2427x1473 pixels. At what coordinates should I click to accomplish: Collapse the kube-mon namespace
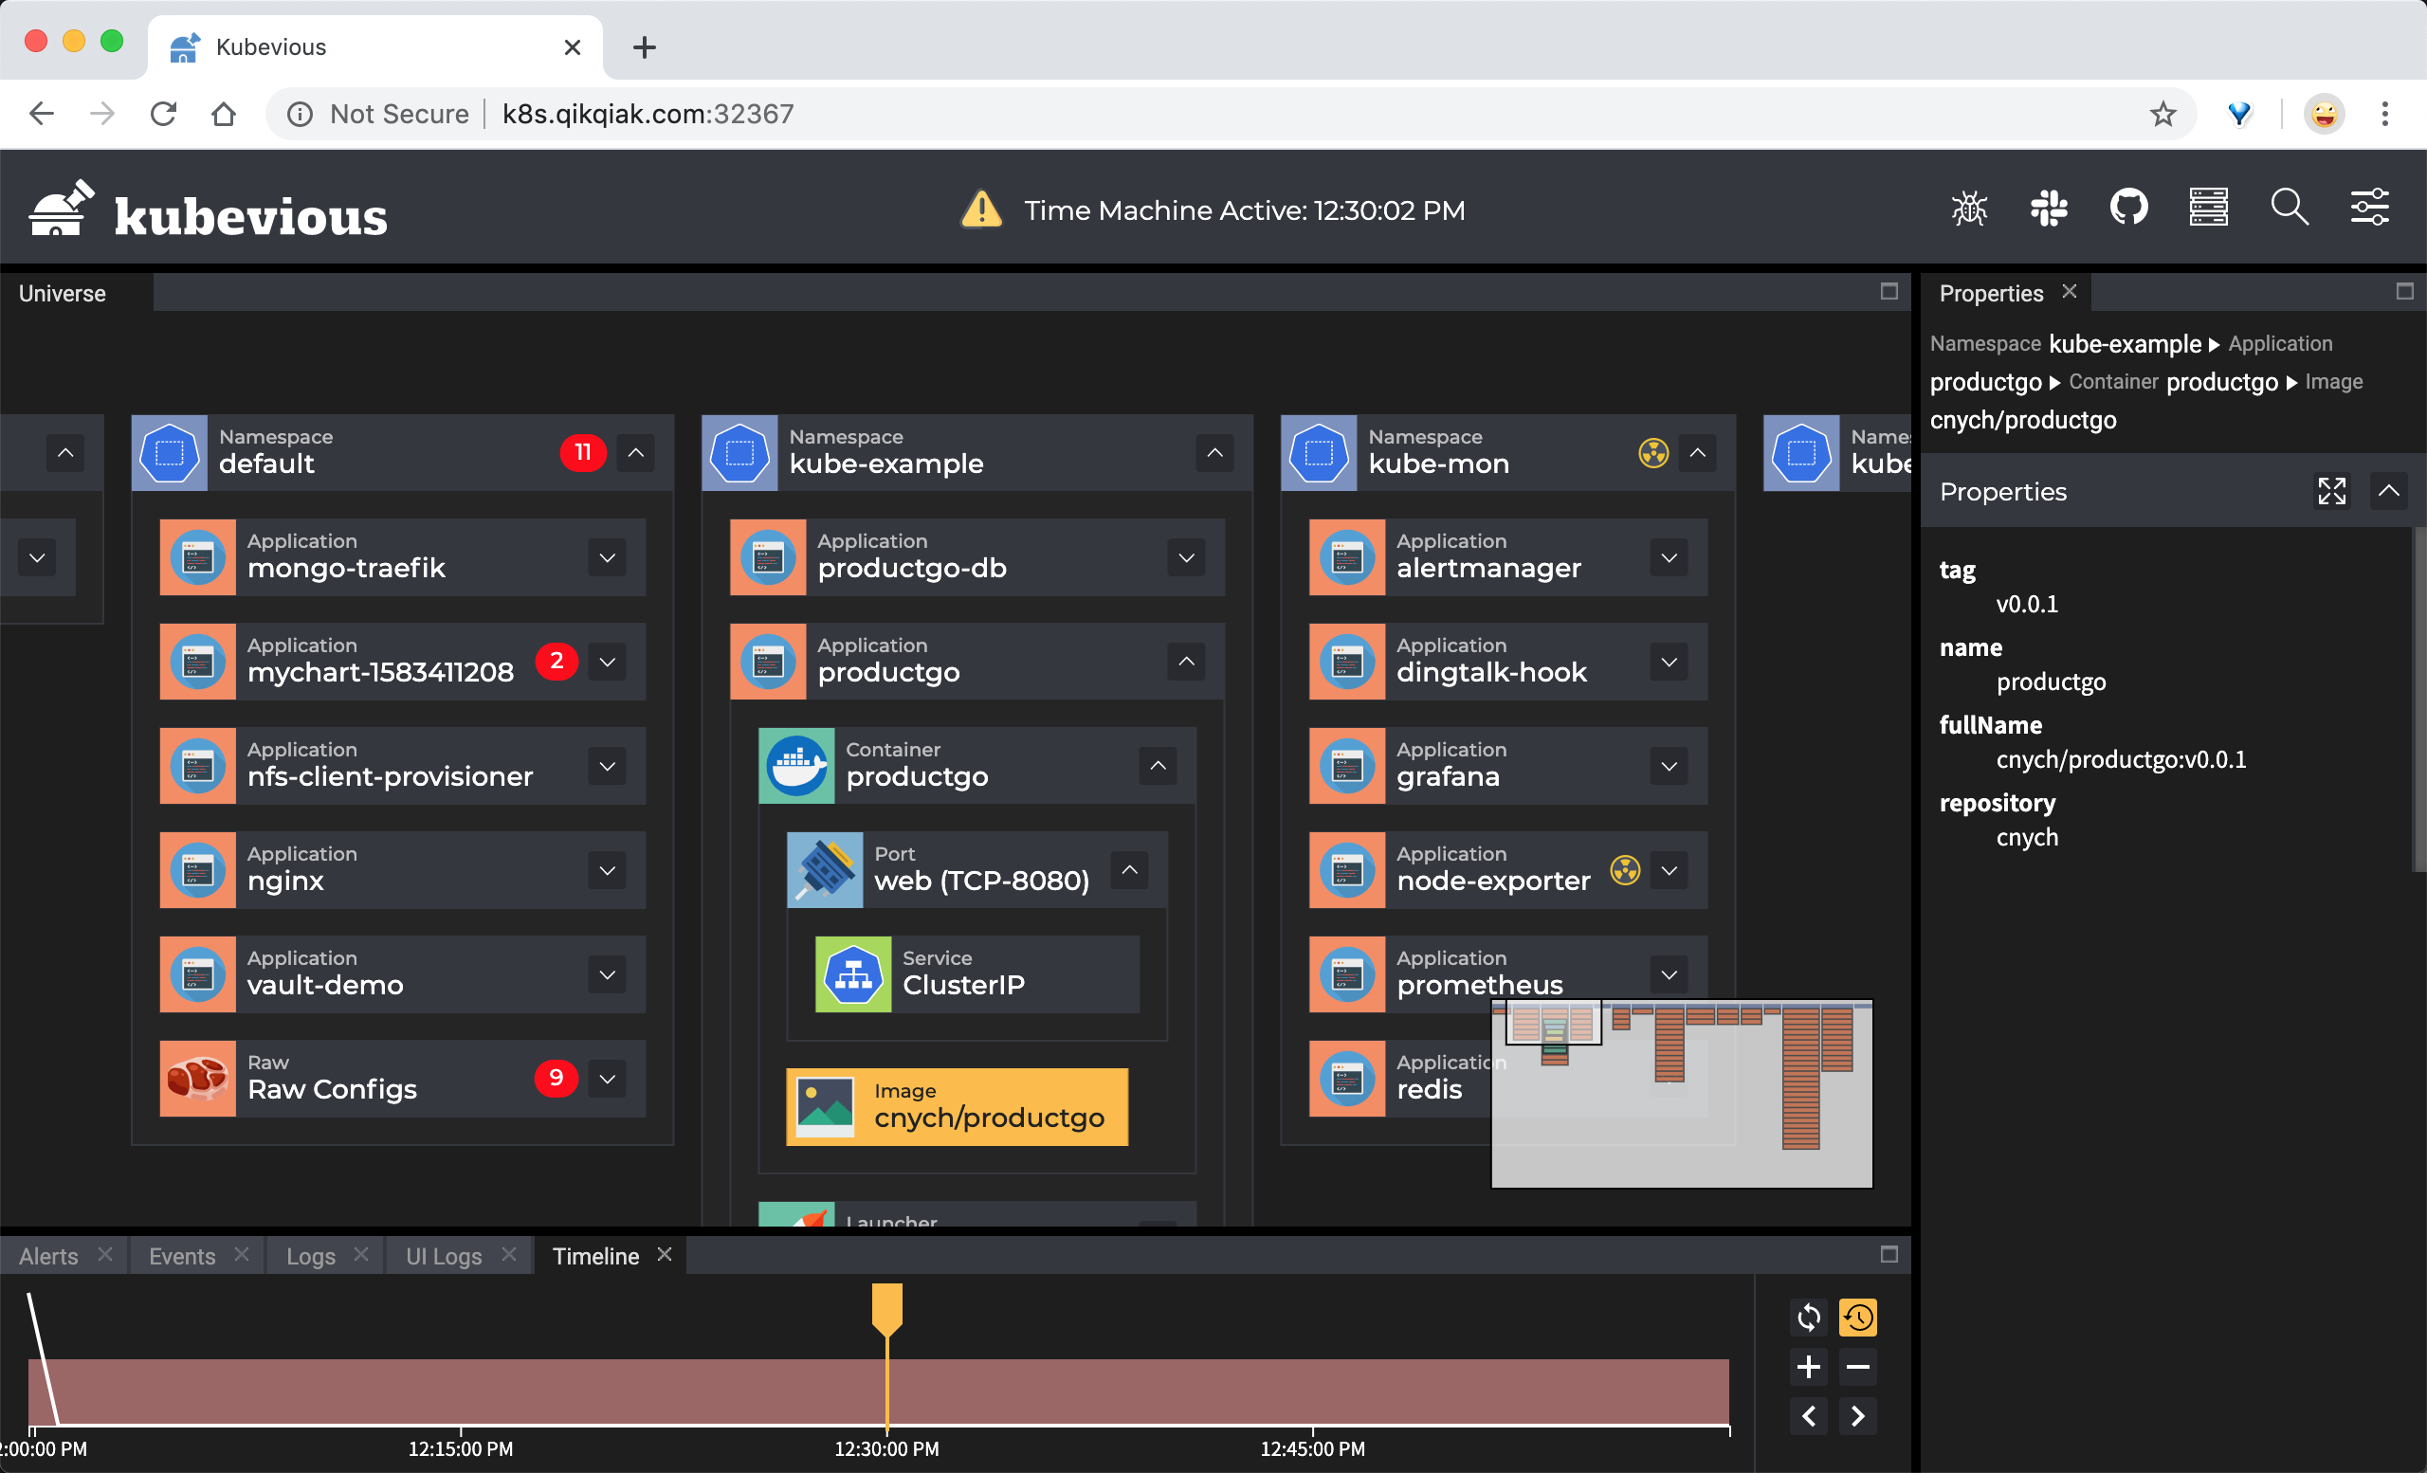click(x=1698, y=453)
